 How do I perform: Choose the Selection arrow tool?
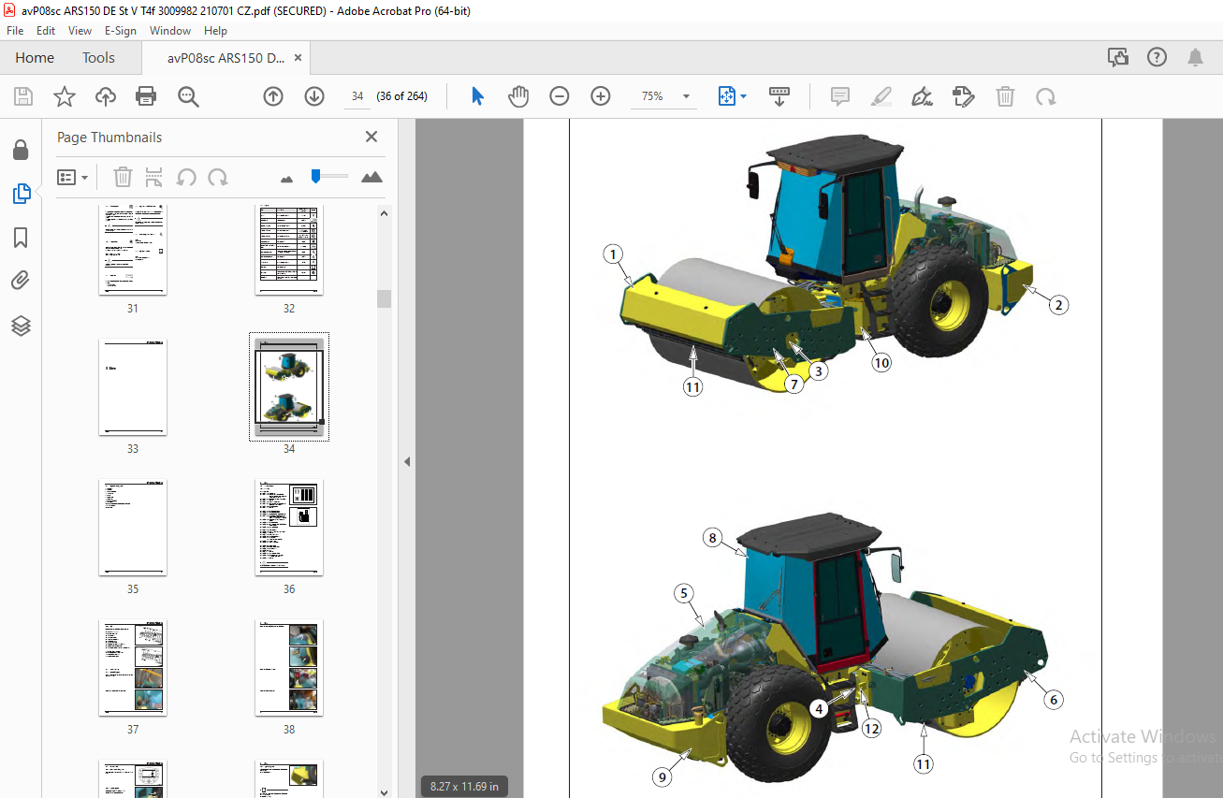[477, 96]
